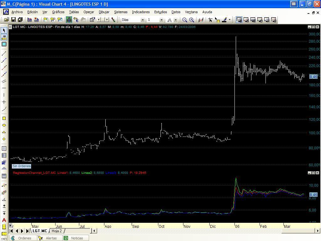The image size is (321, 241).
Task: Select the yellow rectangle drawing tool
Action: tap(4, 118)
